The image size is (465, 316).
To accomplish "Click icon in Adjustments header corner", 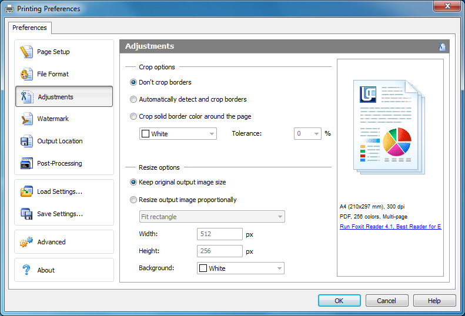I will [x=441, y=47].
